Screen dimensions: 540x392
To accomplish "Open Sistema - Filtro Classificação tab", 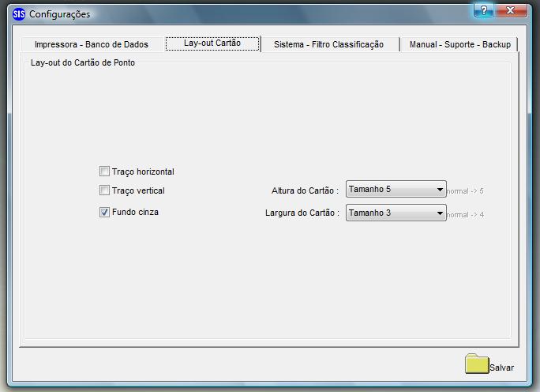I will [329, 44].
